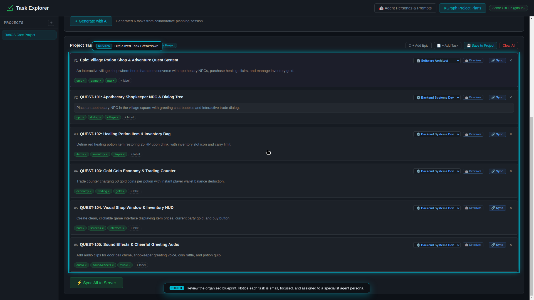The image size is (534, 300).
Task: Open Software Architect persona dropdown
Action: (x=437, y=61)
